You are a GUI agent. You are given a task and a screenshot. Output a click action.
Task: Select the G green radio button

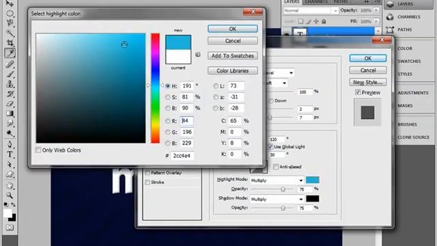(167, 132)
